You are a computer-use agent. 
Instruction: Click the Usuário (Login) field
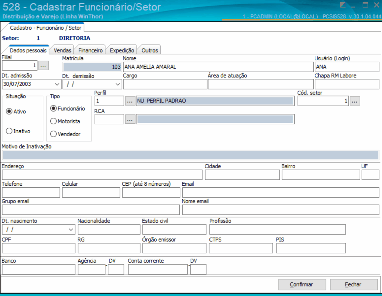(x=347, y=67)
